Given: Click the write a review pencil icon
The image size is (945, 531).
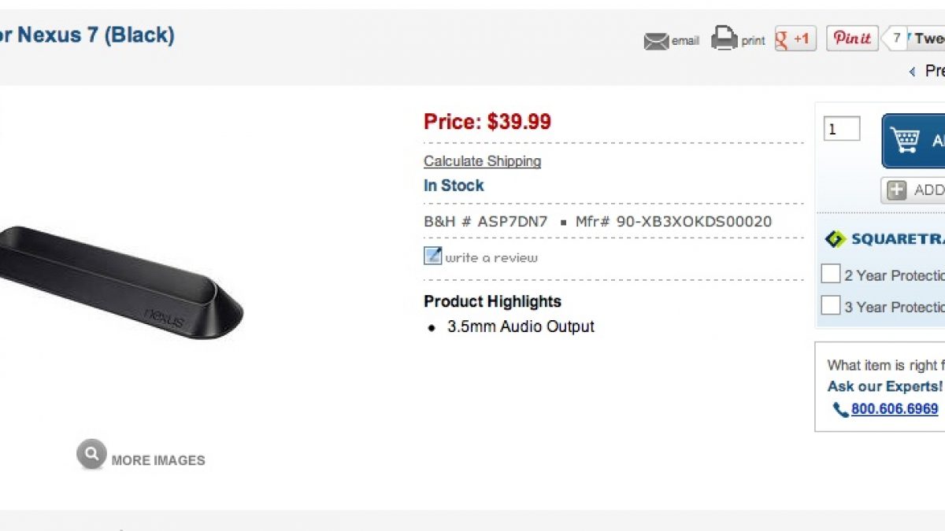Looking at the screenshot, I should (x=432, y=256).
